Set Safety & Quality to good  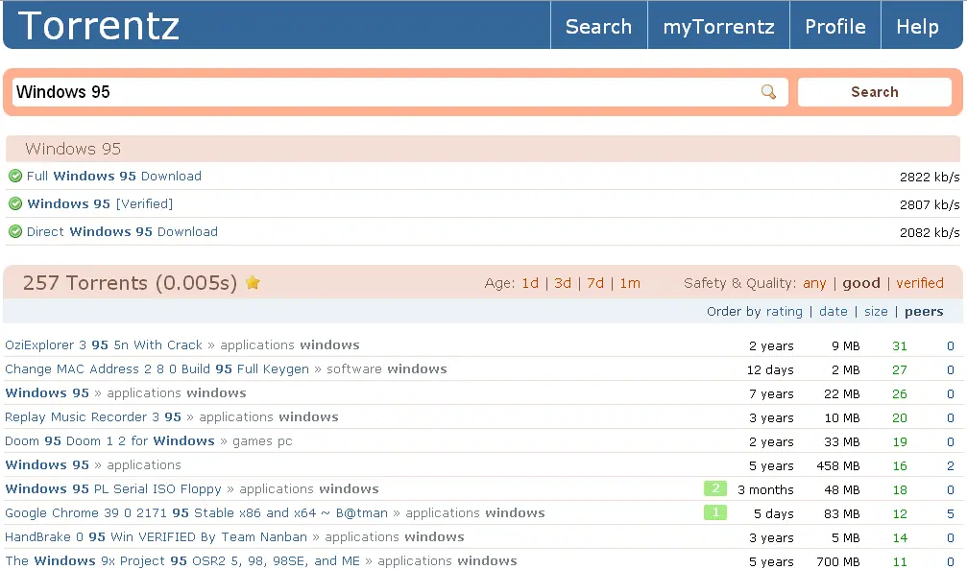[861, 283]
